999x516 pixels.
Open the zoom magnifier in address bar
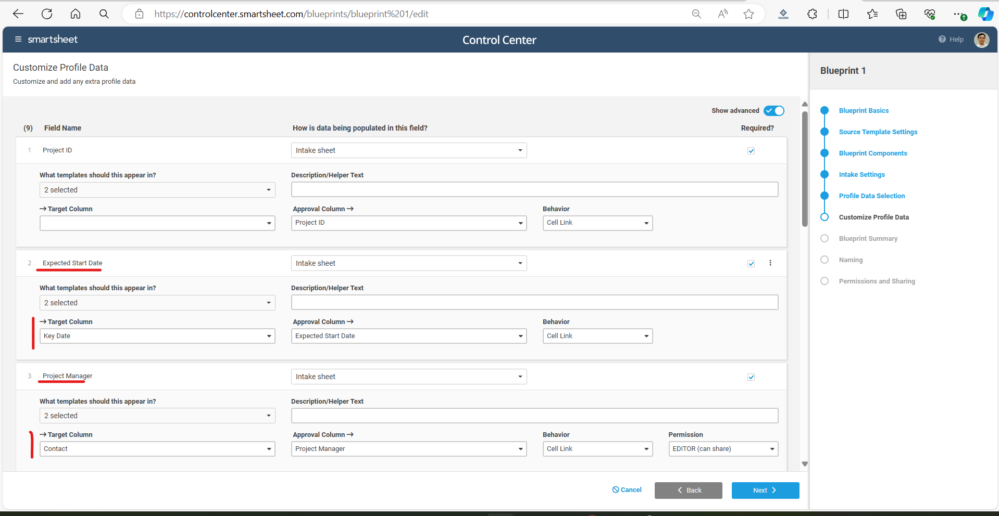[696, 14]
